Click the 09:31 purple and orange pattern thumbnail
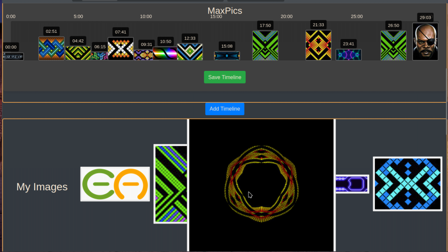This screenshot has width=448, height=252. pyautogui.click(x=143, y=55)
